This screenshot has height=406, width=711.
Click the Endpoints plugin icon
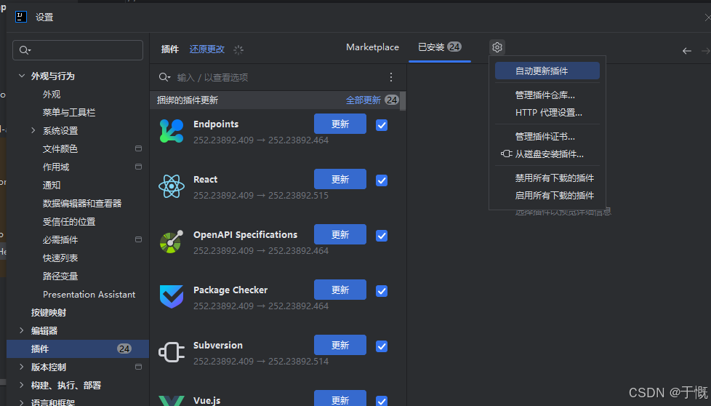click(x=172, y=131)
